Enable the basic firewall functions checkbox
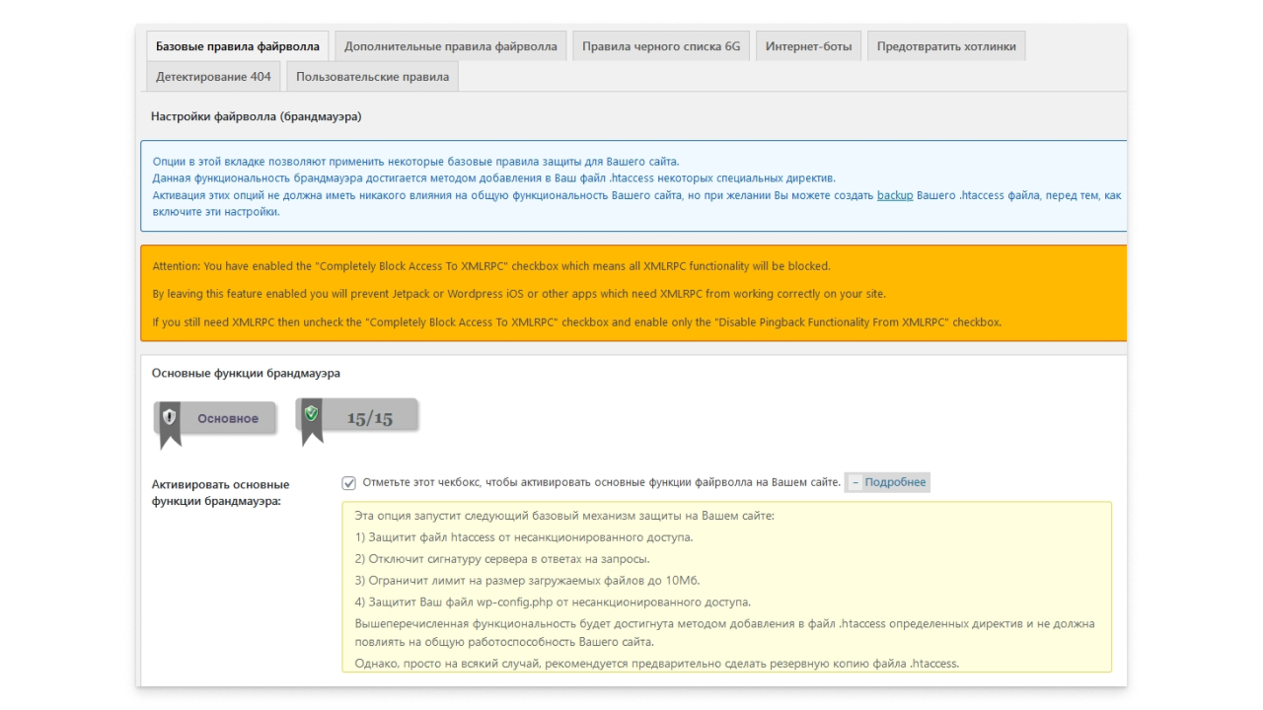 tap(348, 482)
